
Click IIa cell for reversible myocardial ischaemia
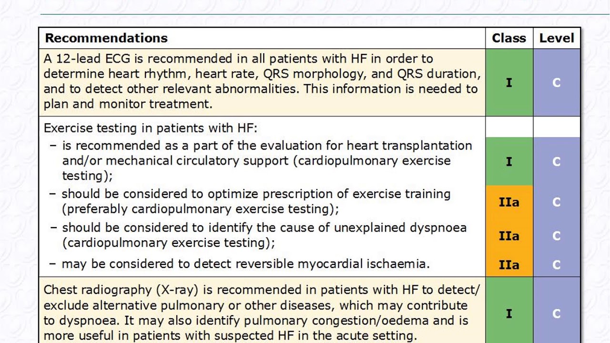pos(509,265)
